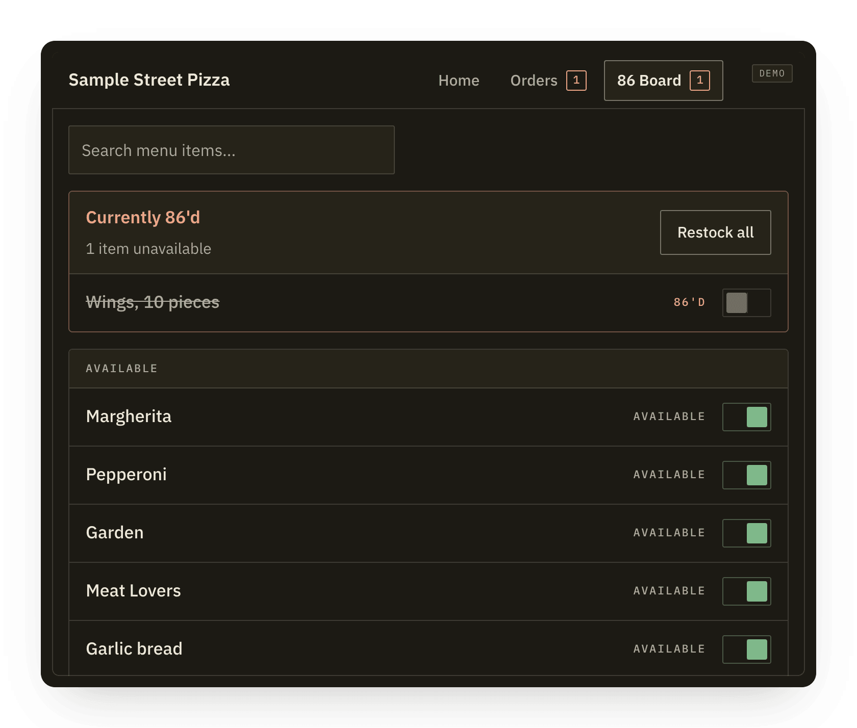The width and height of the screenshot is (857, 728).
Task: Select the 86 Board tab
Action: (663, 81)
